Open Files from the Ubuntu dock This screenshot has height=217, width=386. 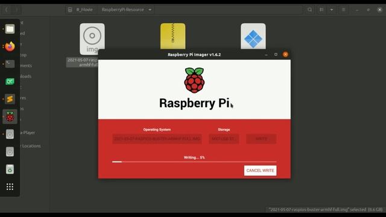10,29
